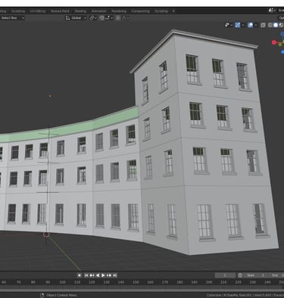Switch to solid viewport shading
The width and height of the screenshot is (284, 298).
pyautogui.click(x=276, y=25)
